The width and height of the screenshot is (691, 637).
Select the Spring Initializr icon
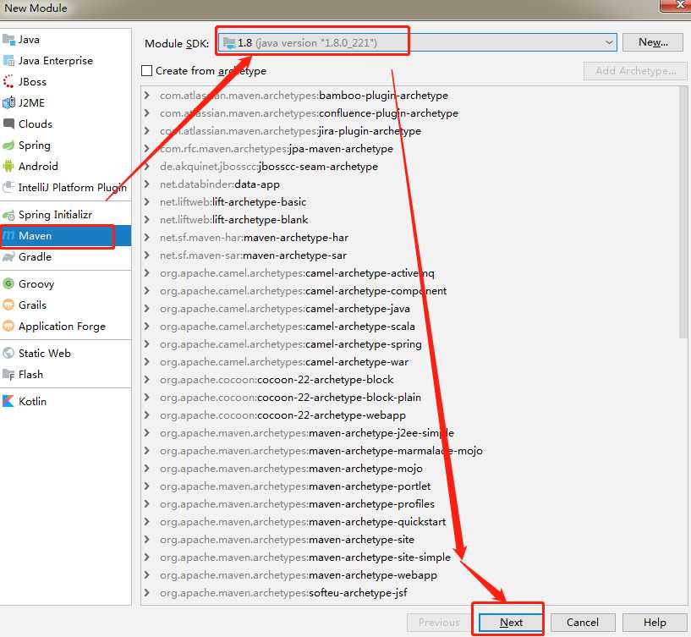point(8,215)
